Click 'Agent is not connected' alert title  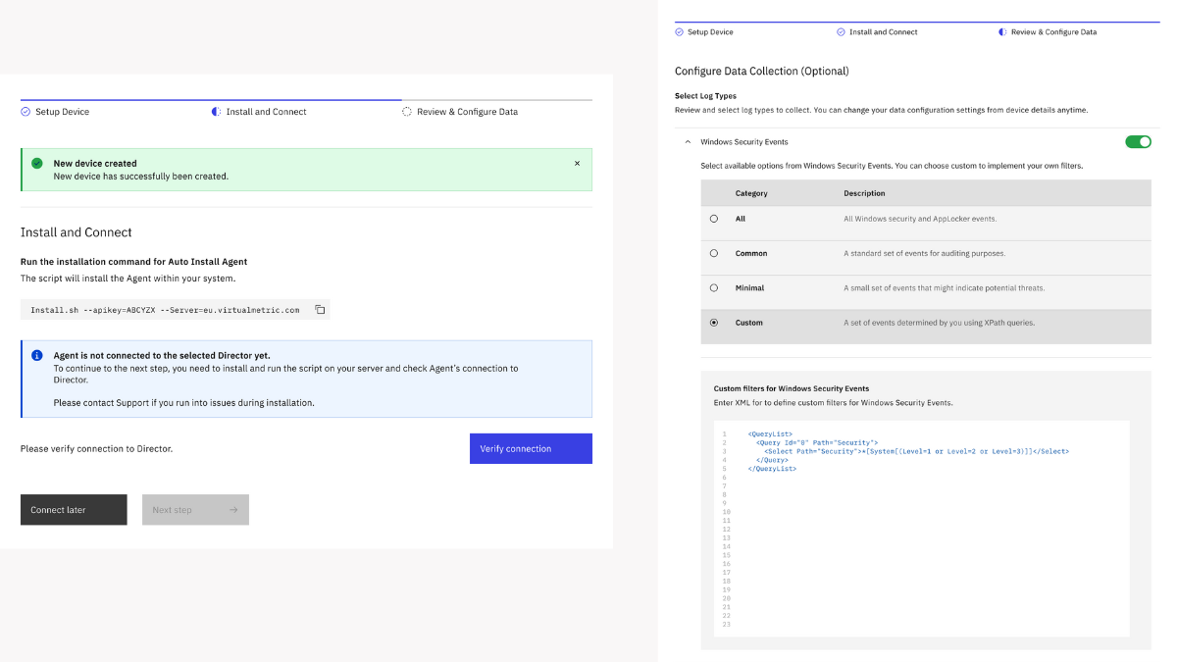[x=162, y=355]
